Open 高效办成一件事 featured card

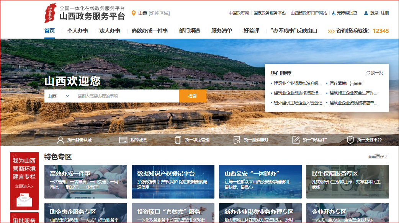[86, 182]
